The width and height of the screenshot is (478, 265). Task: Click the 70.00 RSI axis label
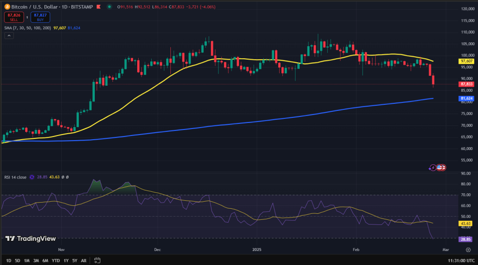(466, 195)
